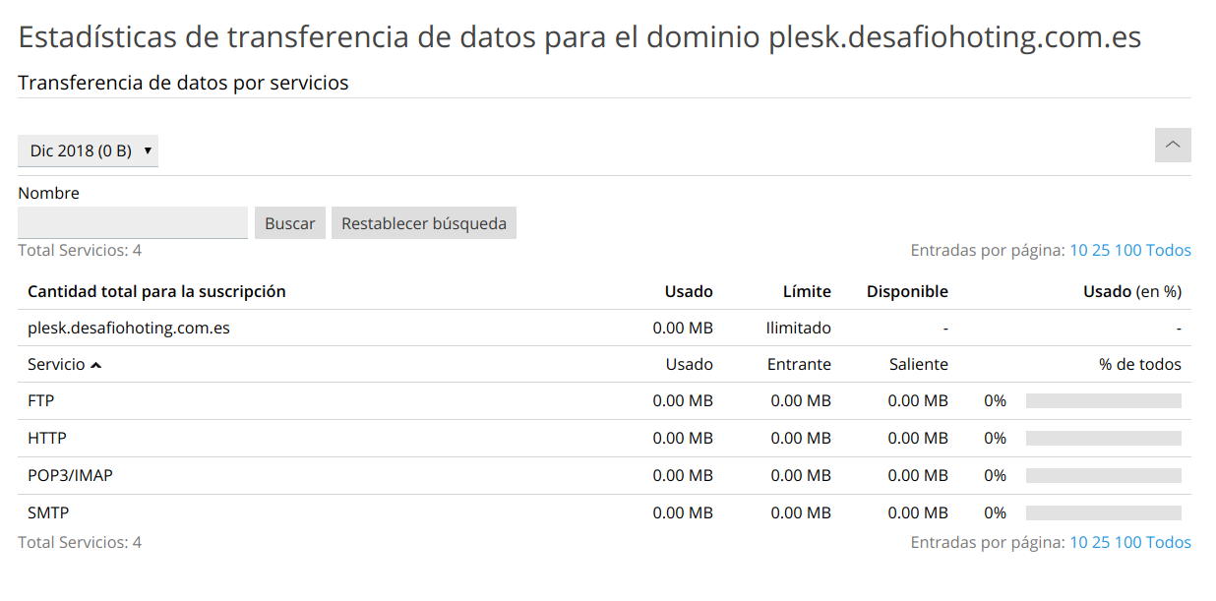This screenshot has height=601, width=1216.
Task: Click the Restablecer búsqueda button
Action: [x=423, y=222]
